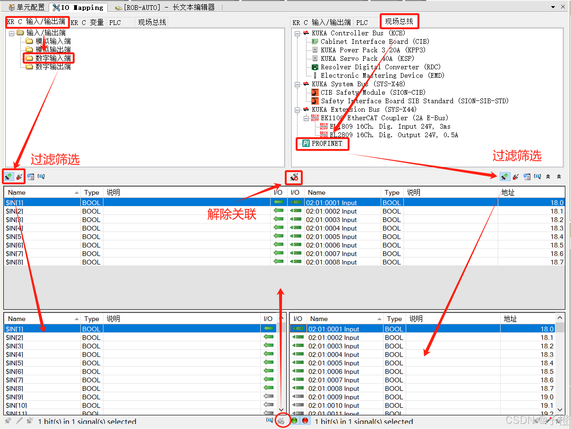Screen dimensions: 571x429
Task: Open [ROB-AUTO] 长文本编辑器 tab
Action: pos(165,7)
